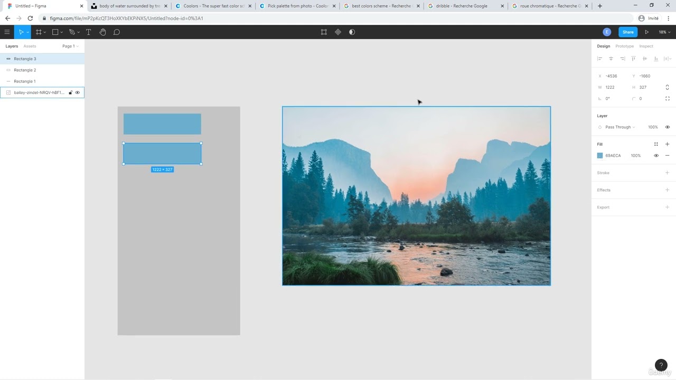Open the fill style library dots icon
Screen dimensions: 676x380
coord(656,144)
